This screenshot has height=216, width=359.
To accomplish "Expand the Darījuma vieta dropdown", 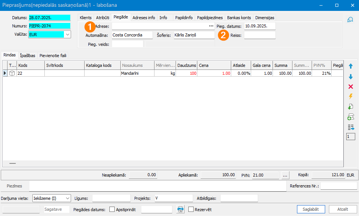I will [68, 198].
